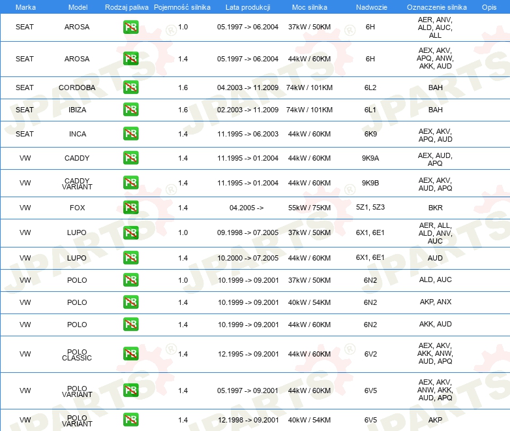Click engine code AKP in last row
Screen dimensions: 510x431
point(435,420)
